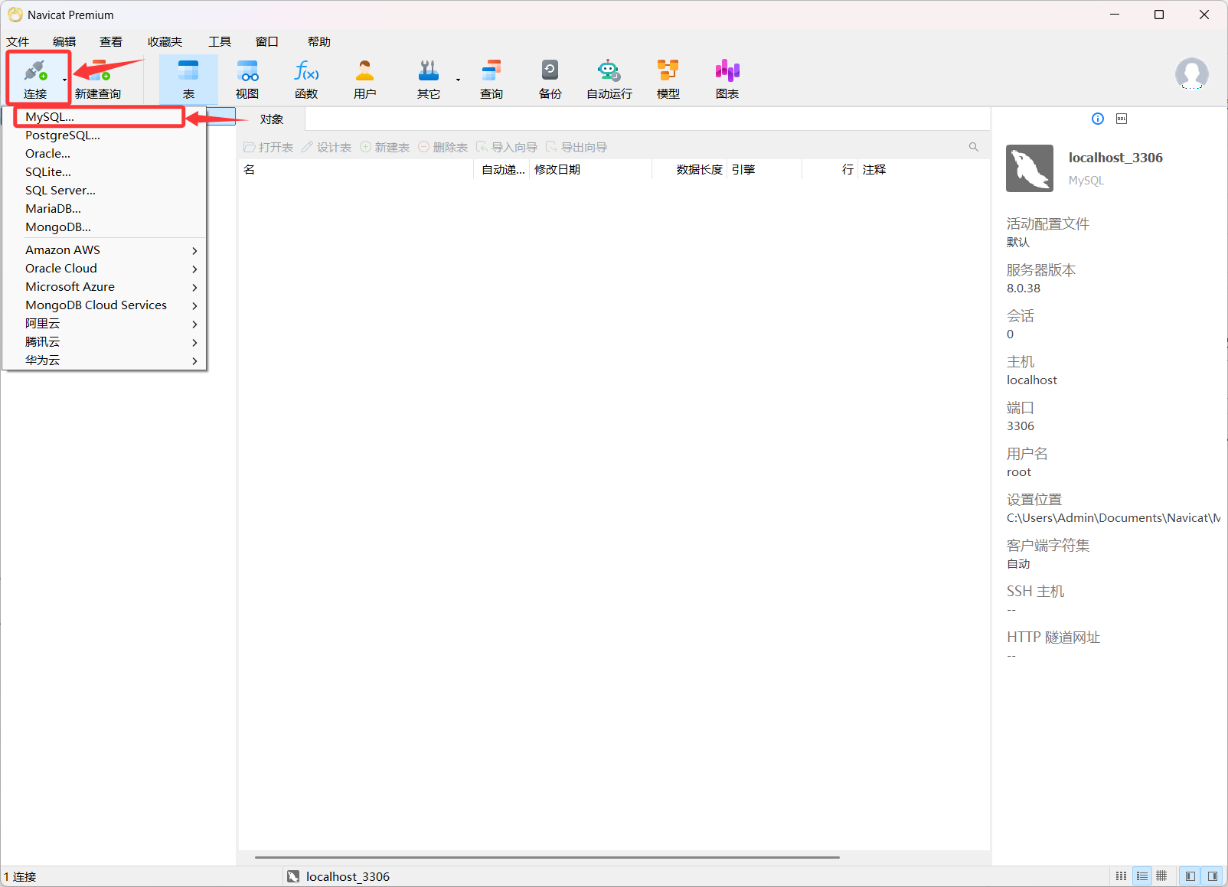Viewport: 1228px width, 887px height.
Task: Open the 收藏夹 menu
Action: pos(165,42)
